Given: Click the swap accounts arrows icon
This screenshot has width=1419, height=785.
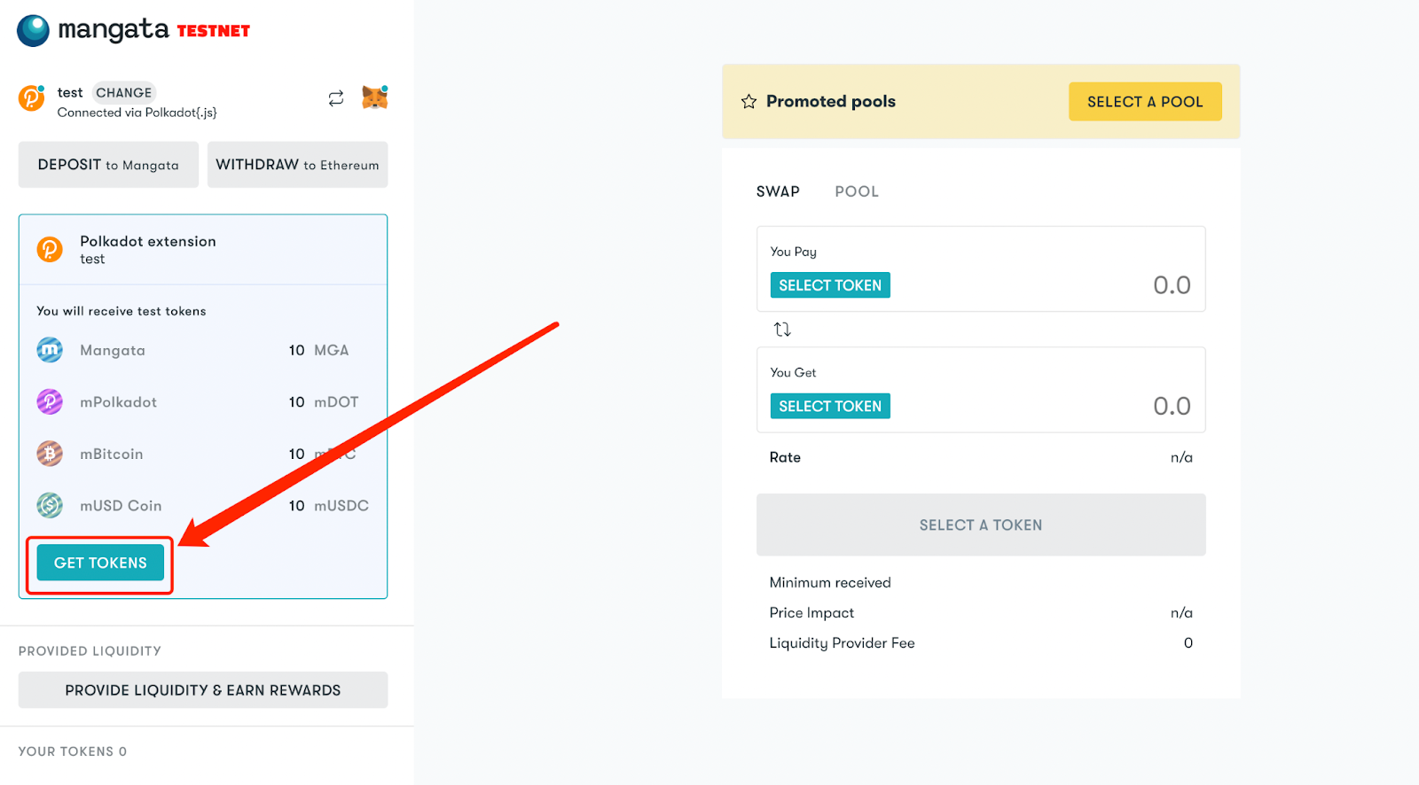Looking at the screenshot, I should 335,98.
